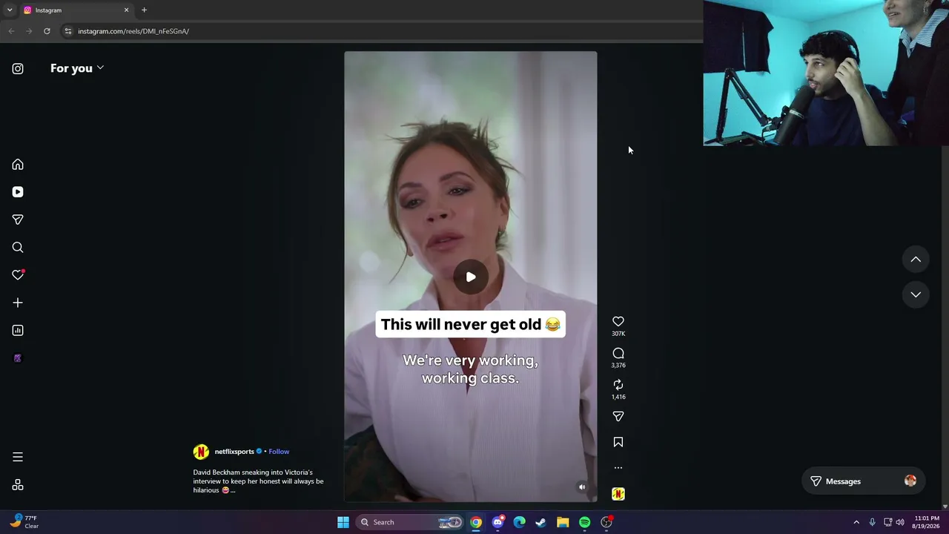Screen dimensions: 949x534
Task: Open Spotify from the taskbar
Action: coord(584,522)
